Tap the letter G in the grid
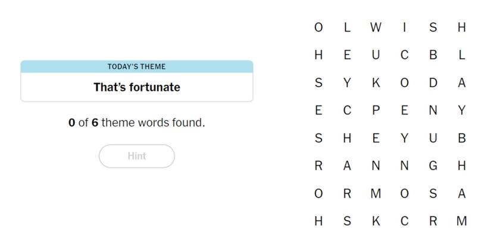The width and height of the screenshot is (491, 245). tap(433, 166)
